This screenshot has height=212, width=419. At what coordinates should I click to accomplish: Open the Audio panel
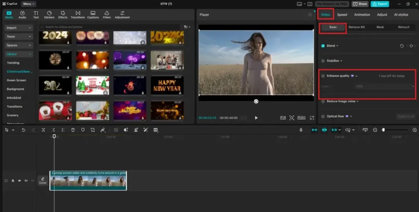click(x=22, y=15)
